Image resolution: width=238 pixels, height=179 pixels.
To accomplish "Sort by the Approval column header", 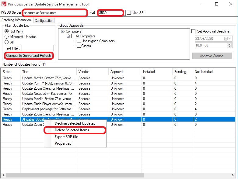I will 125,72.
